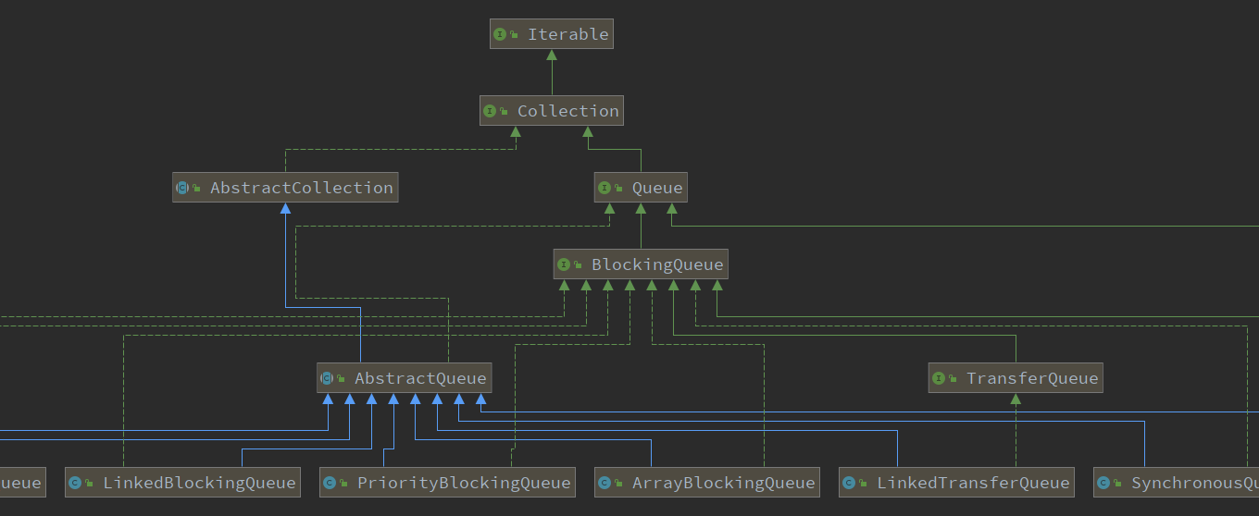Click the interface icon on the Iterable node

500,35
